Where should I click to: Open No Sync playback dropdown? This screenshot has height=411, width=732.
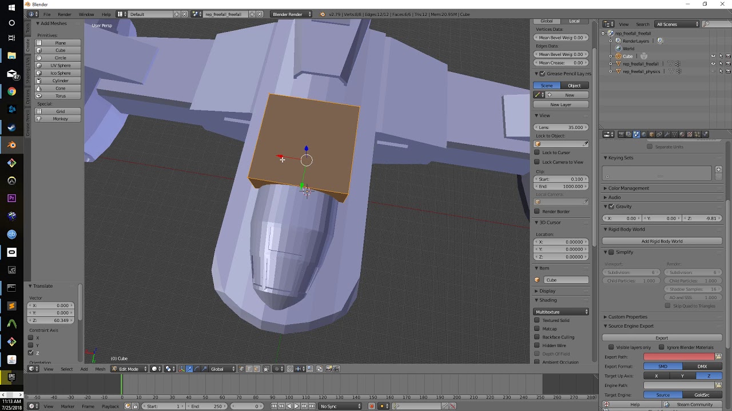click(340, 406)
